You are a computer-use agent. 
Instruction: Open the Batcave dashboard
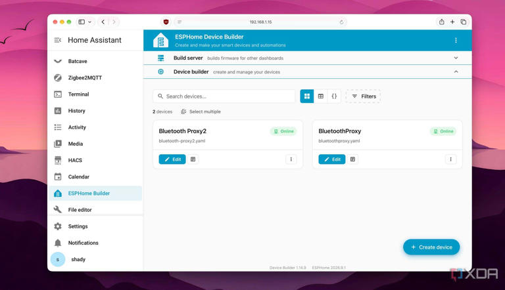pyautogui.click(x=95, y=61)
